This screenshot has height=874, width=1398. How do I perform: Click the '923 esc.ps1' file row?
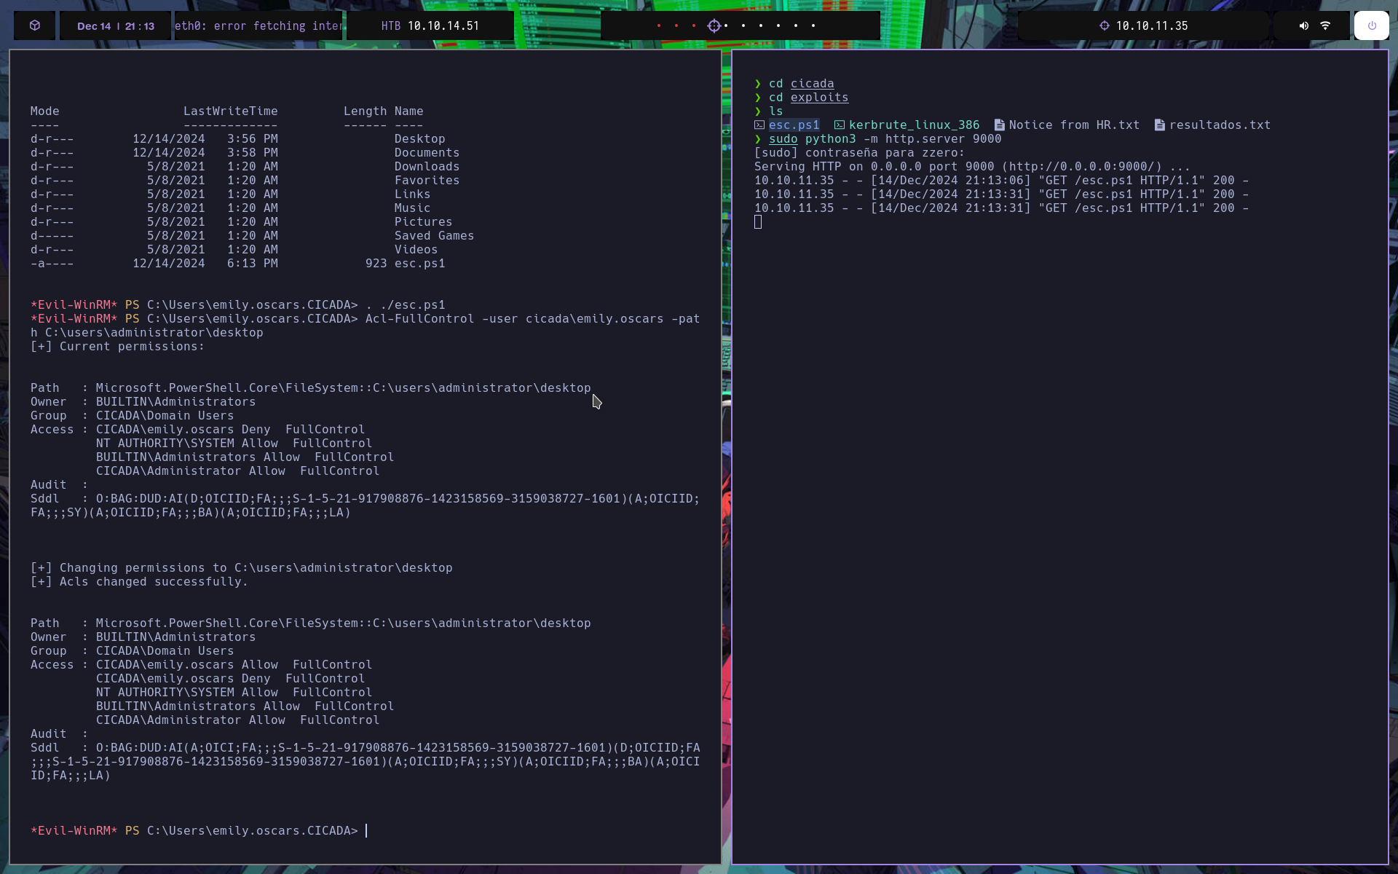(238, 264)
